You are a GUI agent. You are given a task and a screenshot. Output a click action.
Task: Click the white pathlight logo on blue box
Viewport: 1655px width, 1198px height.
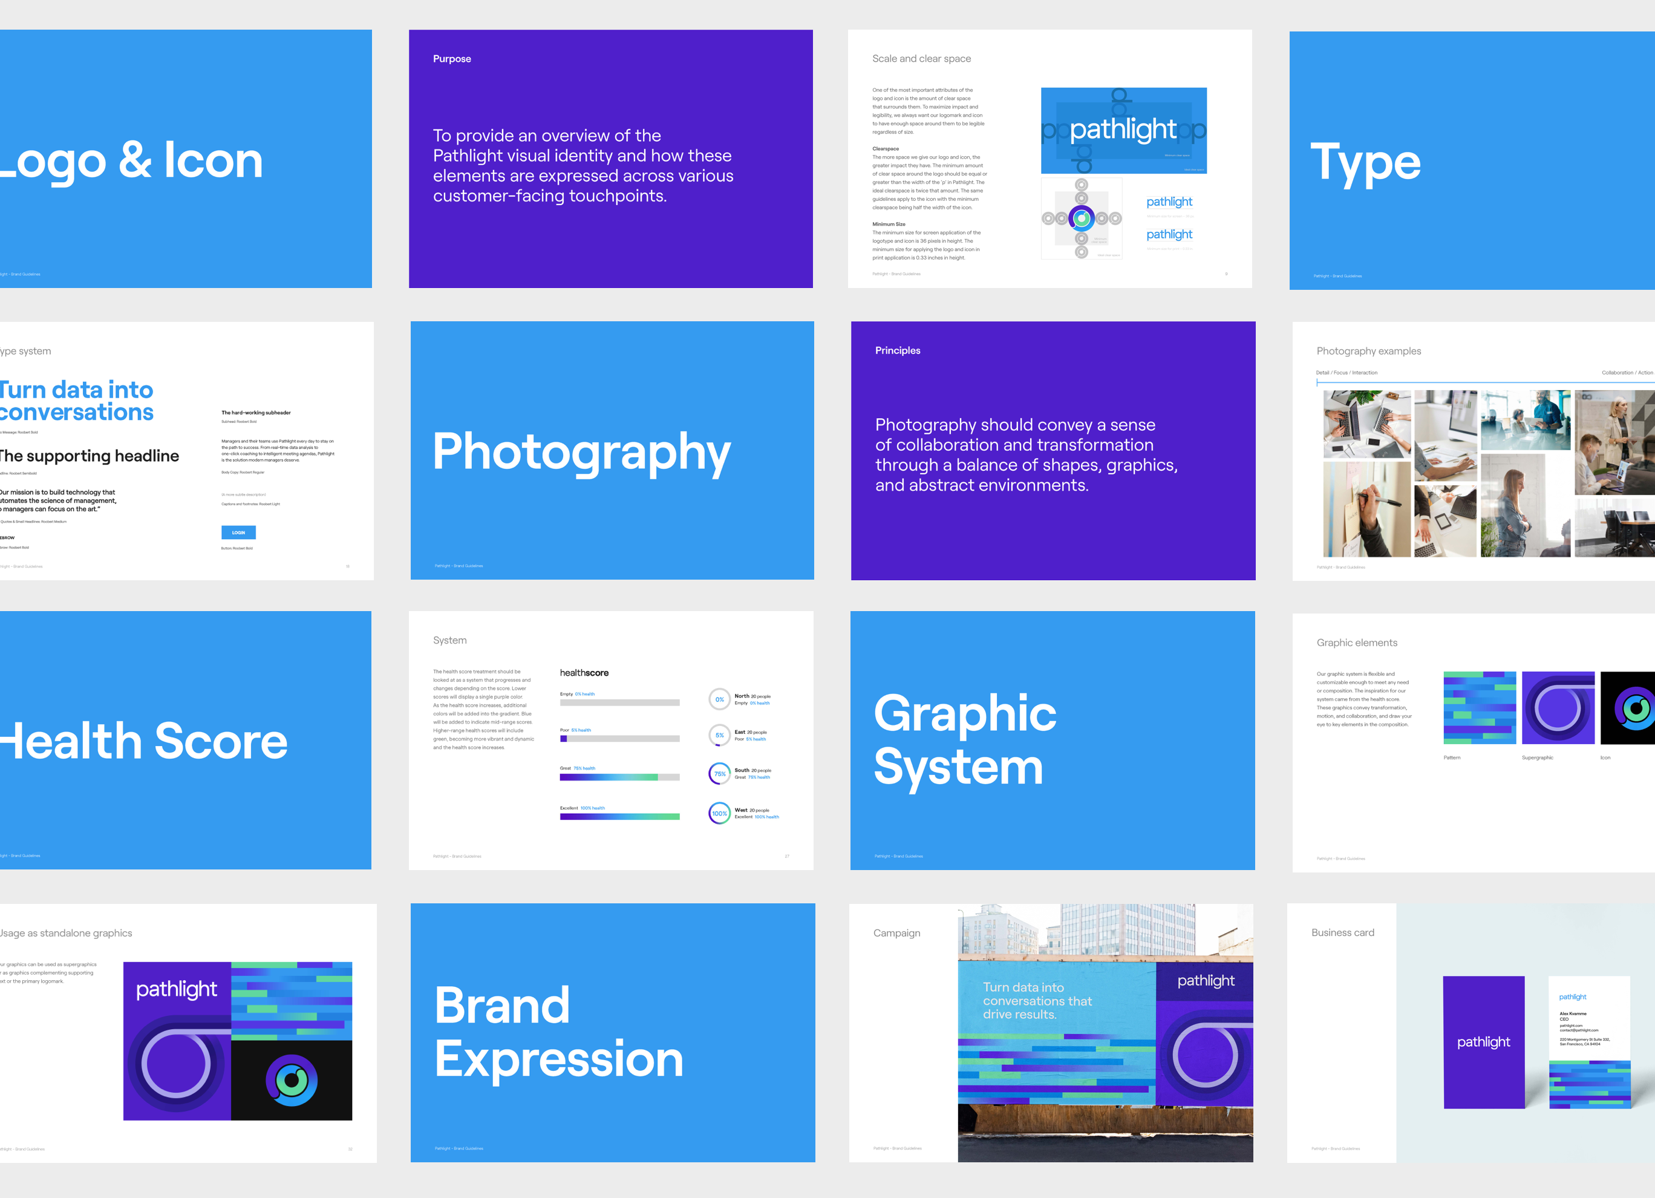(x=1123, y=130)
